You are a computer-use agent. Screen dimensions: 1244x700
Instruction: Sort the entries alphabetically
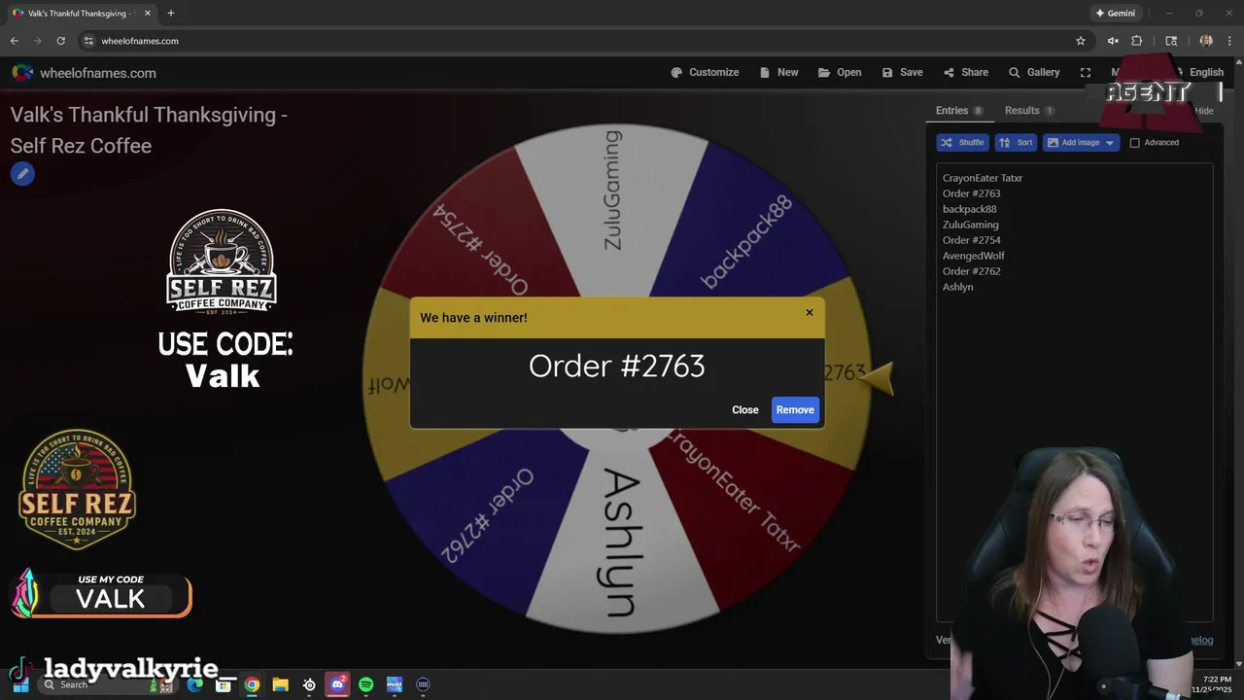pyautogui.click(x=1016, y=142)
